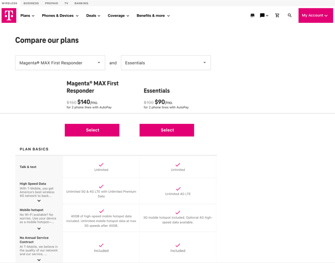Expand the No Annual Service Contract description

(x=39, y=260)
